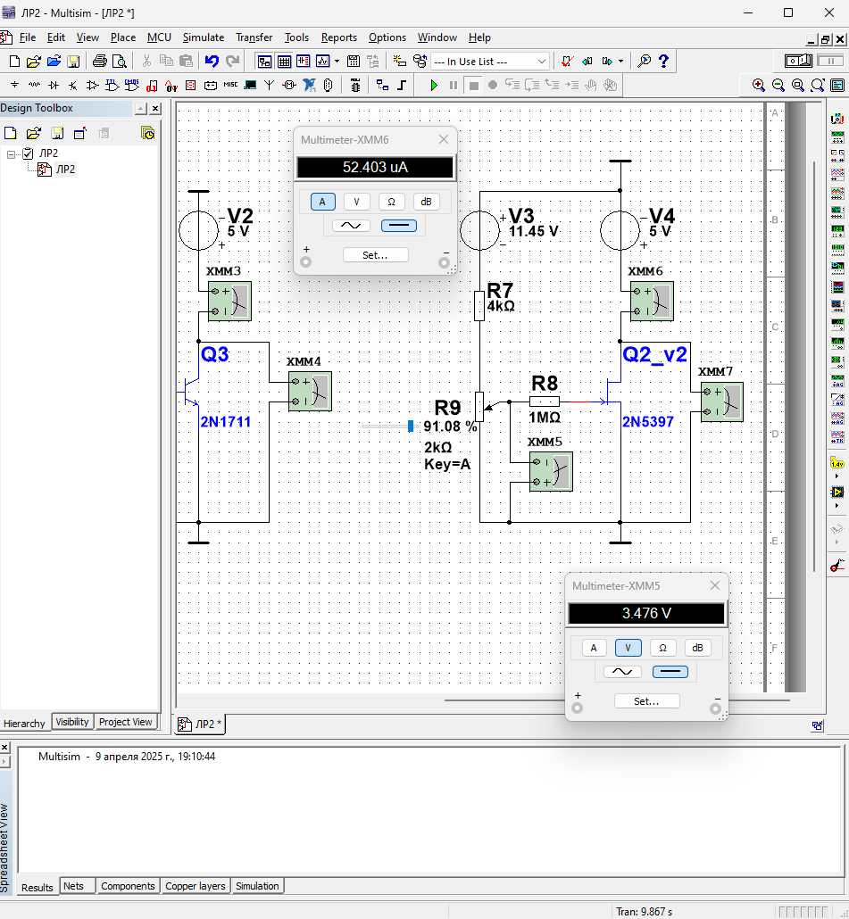Click the Undo arrow icon
The image size is (849, 919).
pyautogui.click(x=212, y=61)
